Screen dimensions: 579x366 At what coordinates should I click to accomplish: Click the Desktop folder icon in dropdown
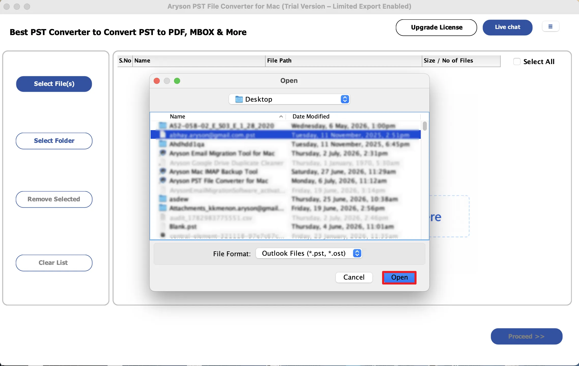239,99
